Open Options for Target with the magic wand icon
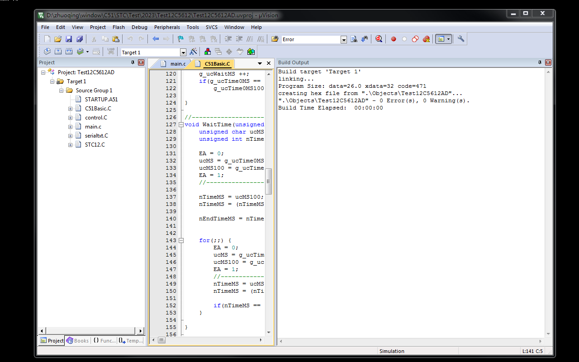 193,52
